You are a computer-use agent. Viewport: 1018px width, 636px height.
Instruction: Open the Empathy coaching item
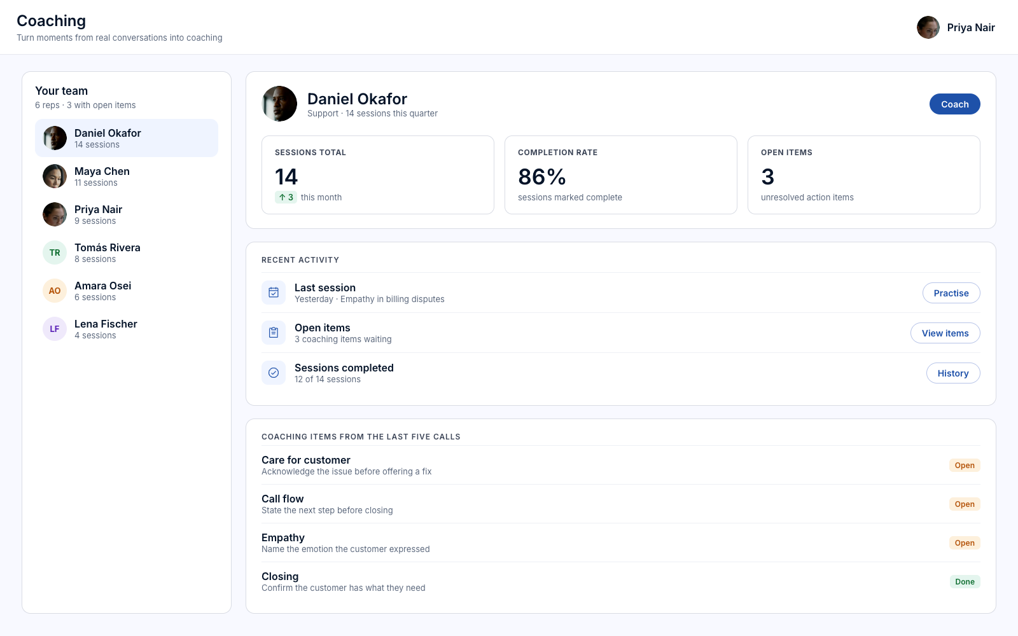pos(621,543)
